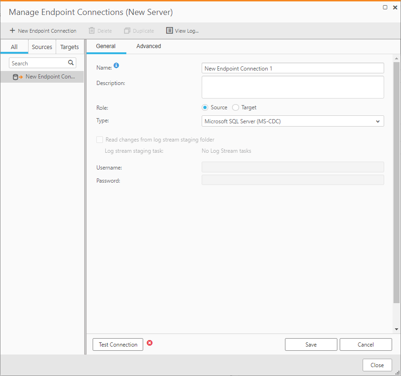The image size is (401, 376).
Task: Click the search magnifier icon
Action: click(71, 62)
